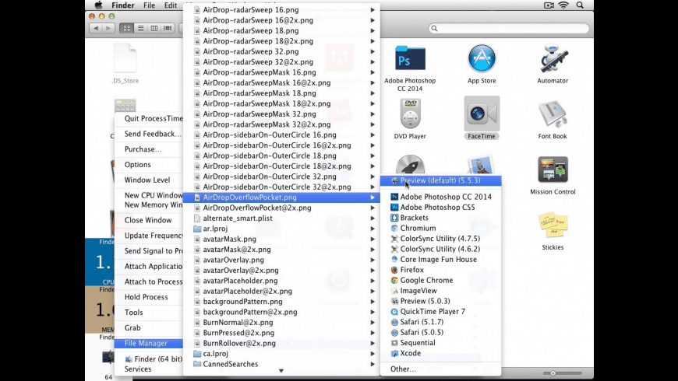This screenshot has width=678, height=381.
Task: Open the File Manager submenu entry
Action: pyautogui.click(x=149, y=344)
